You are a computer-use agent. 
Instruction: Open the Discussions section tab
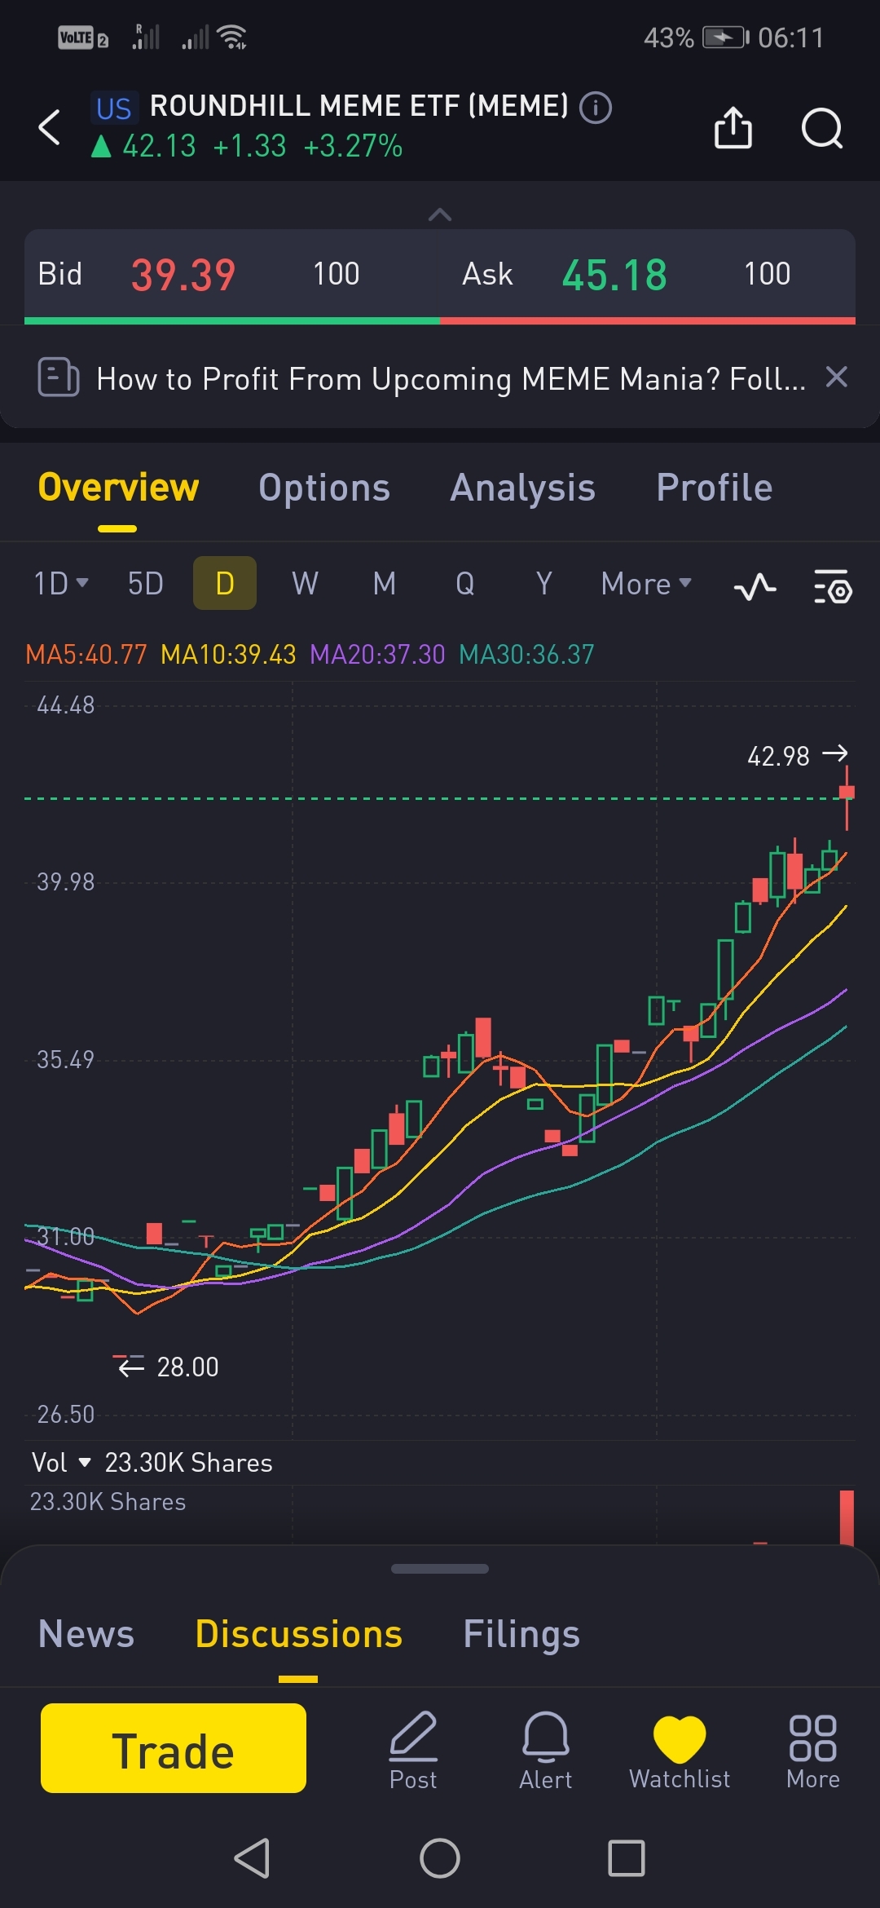pos(299,1634)
